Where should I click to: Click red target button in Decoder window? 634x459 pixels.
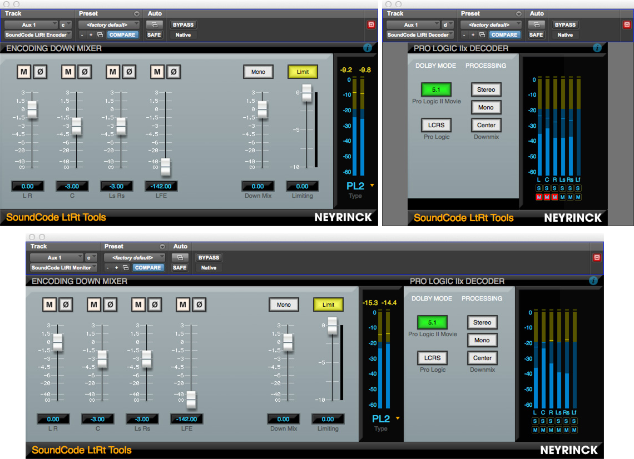pos(627,24)
